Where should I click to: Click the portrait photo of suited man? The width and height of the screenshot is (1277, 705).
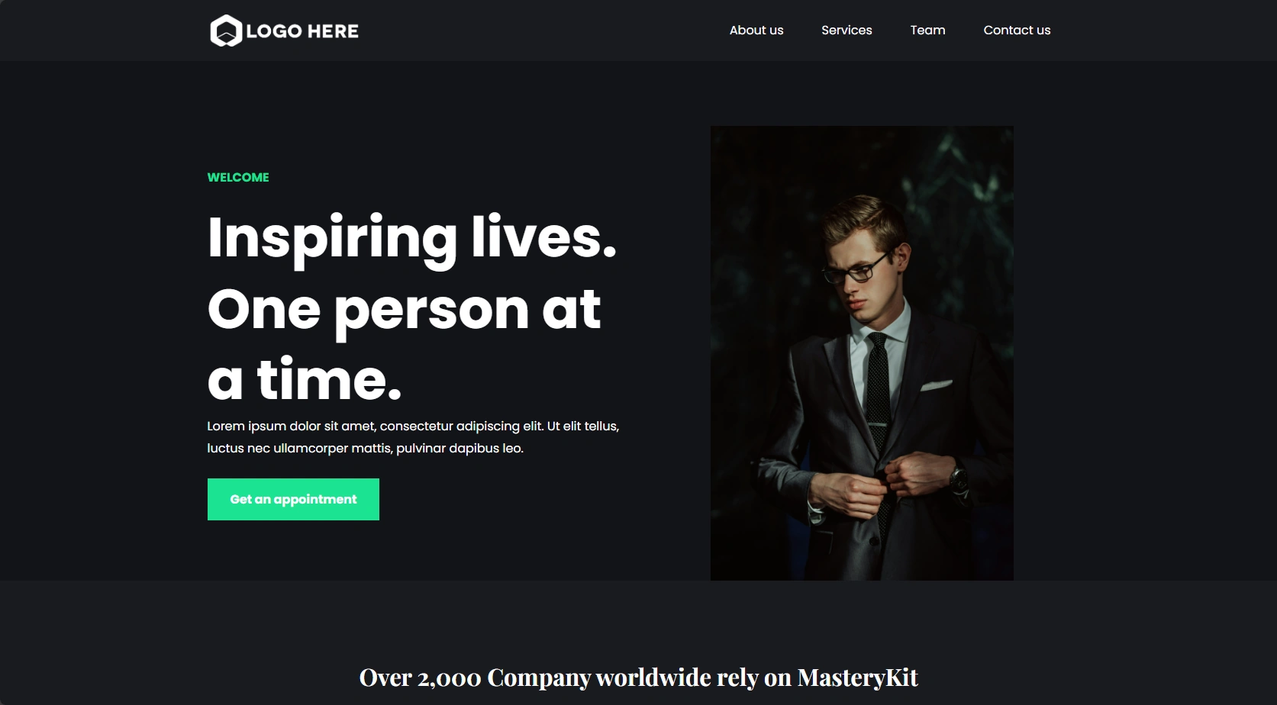pyautogui.click(x=862, y=353)
